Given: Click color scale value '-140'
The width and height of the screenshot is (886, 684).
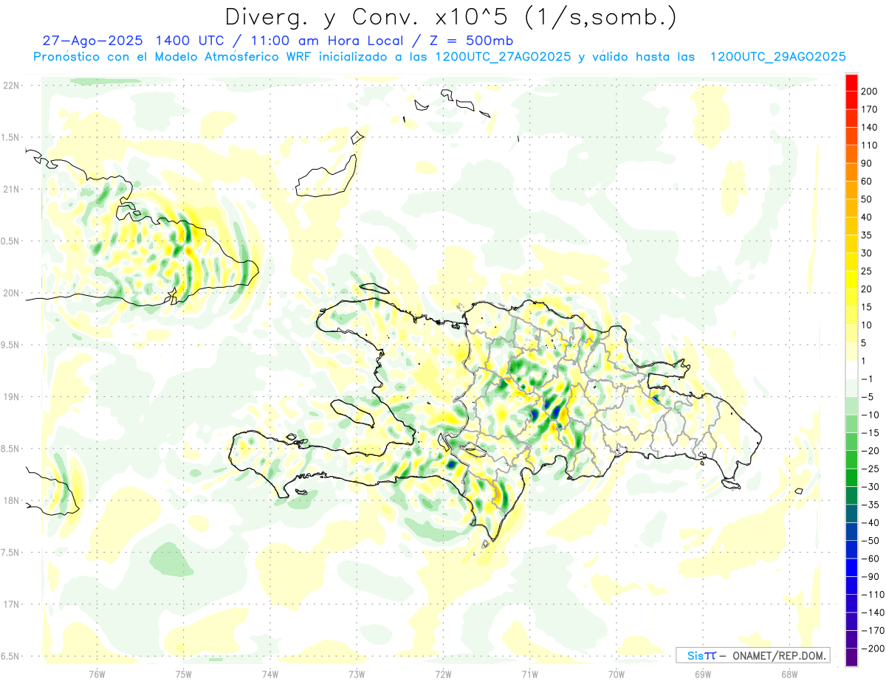Looking at the screenshot, I should (x=873, y=612).
